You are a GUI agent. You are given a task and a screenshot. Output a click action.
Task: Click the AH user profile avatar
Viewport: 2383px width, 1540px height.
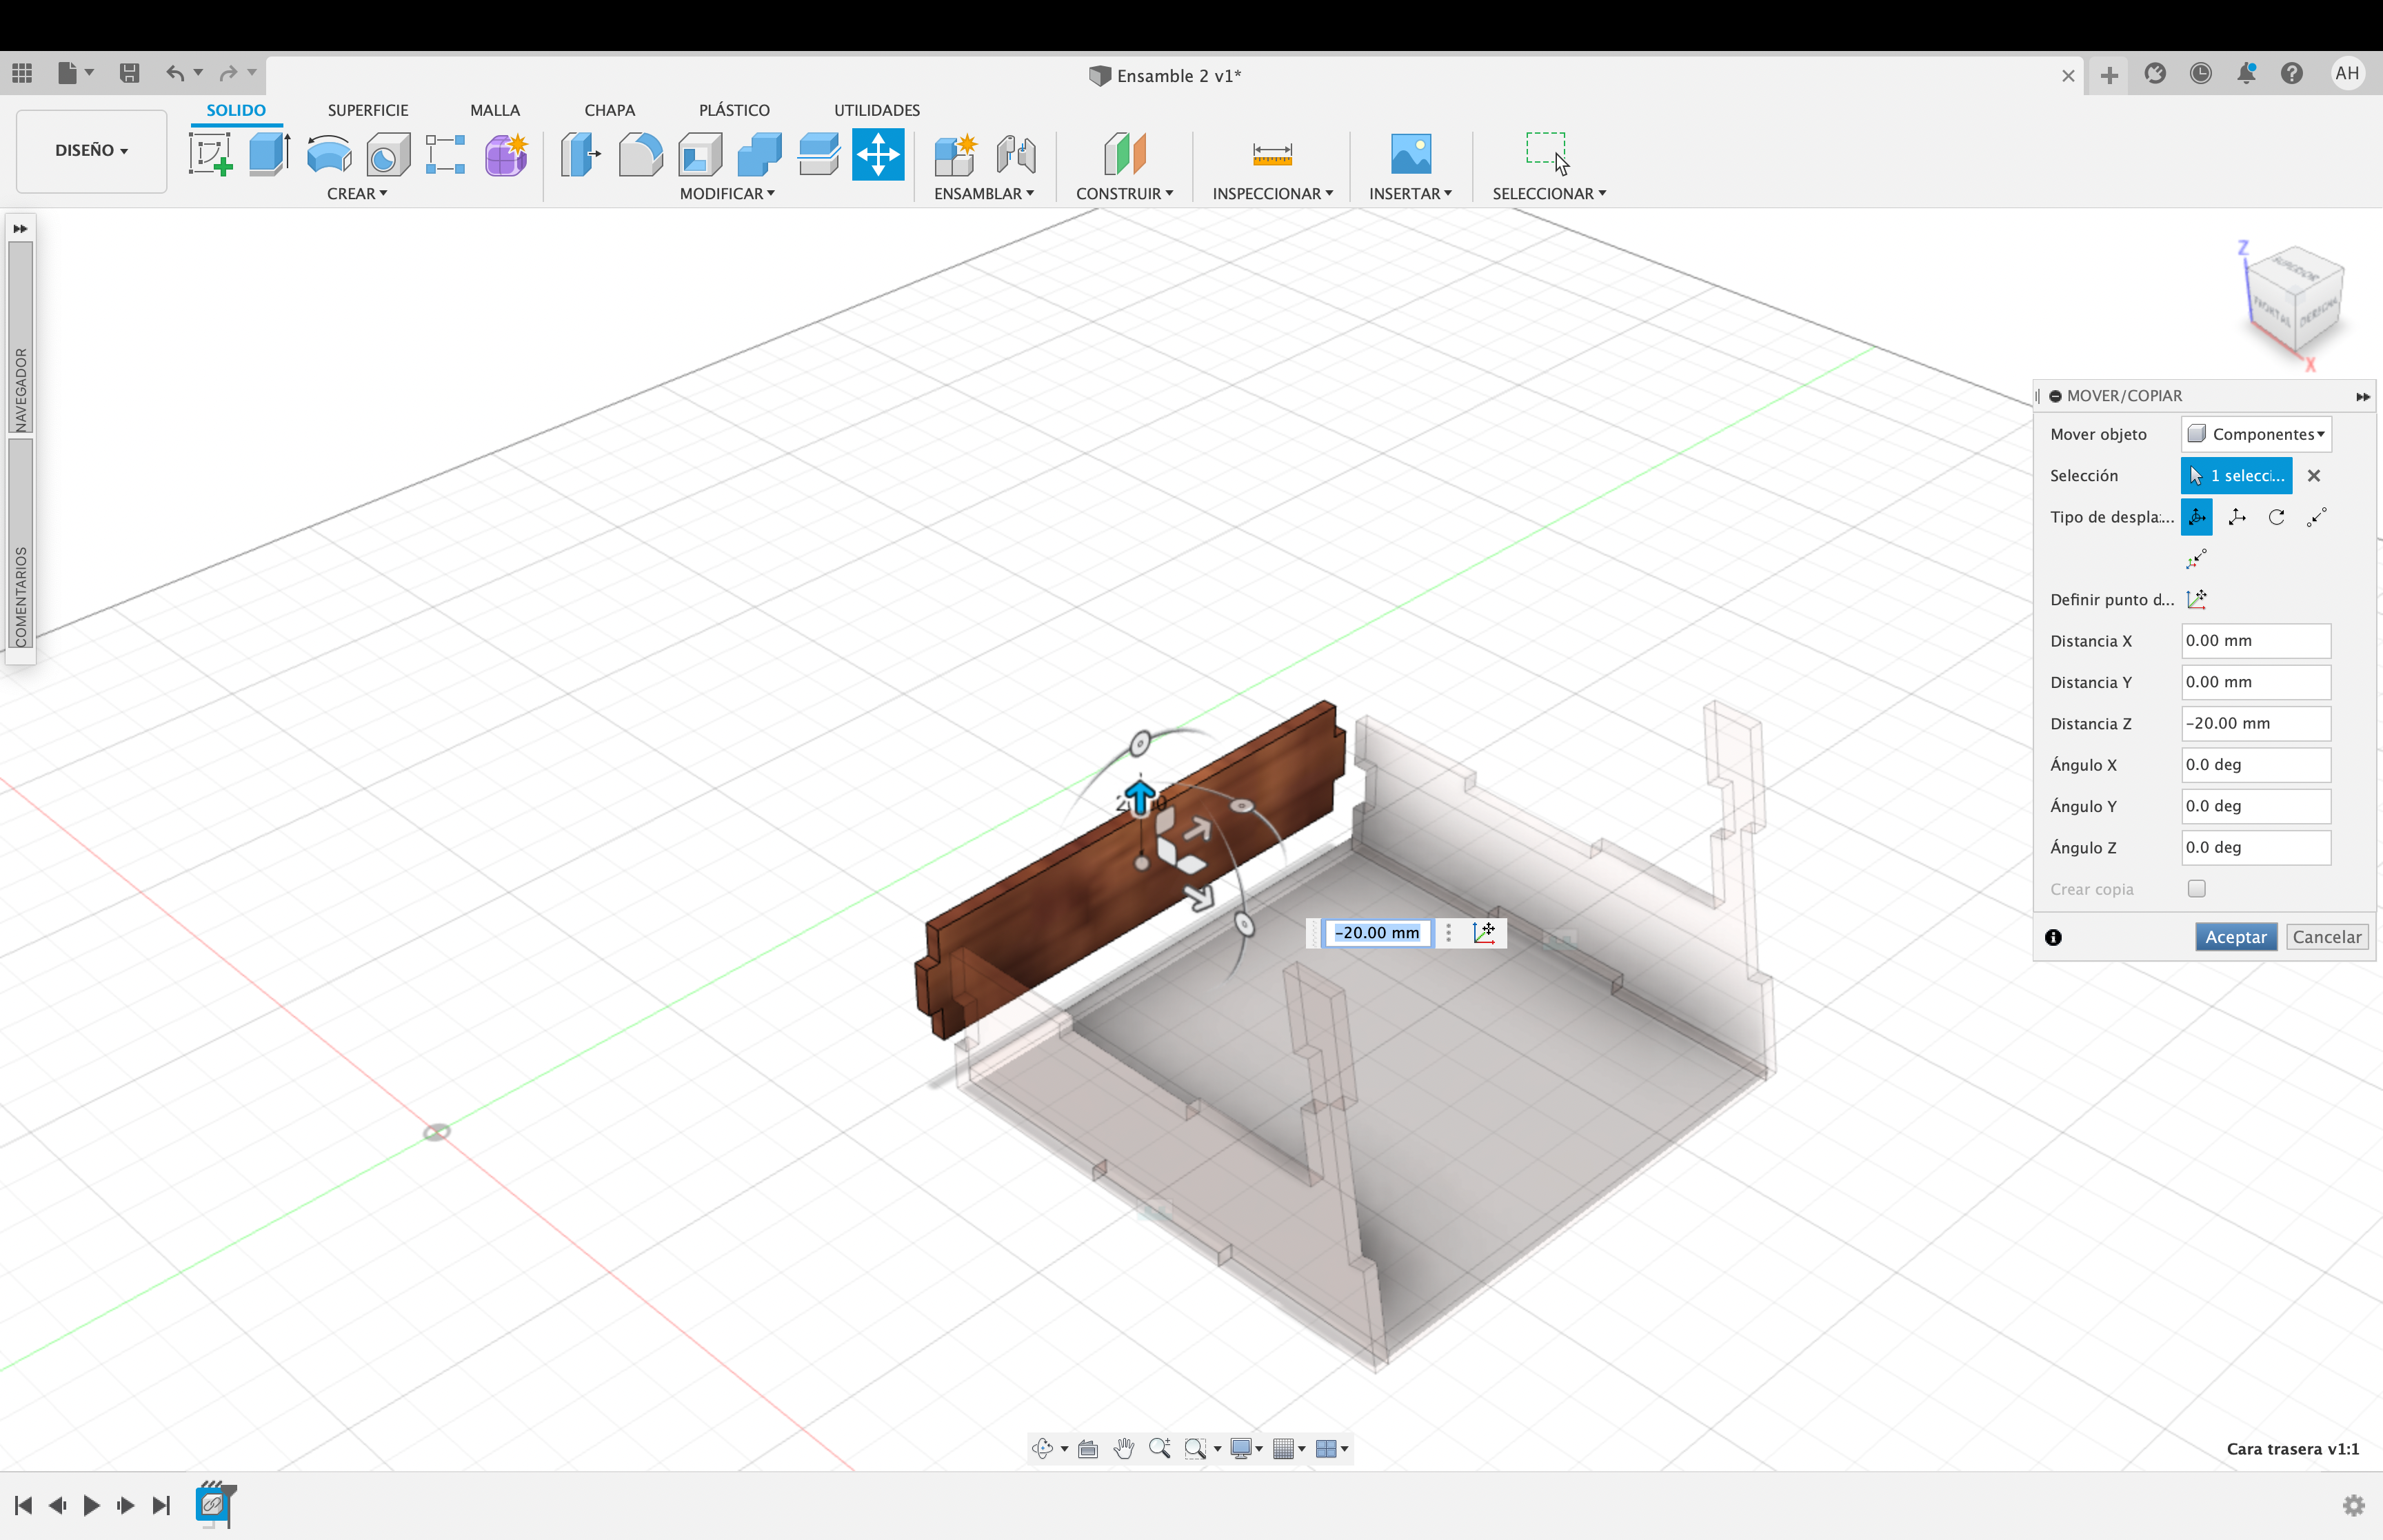tap(2347, 73)
